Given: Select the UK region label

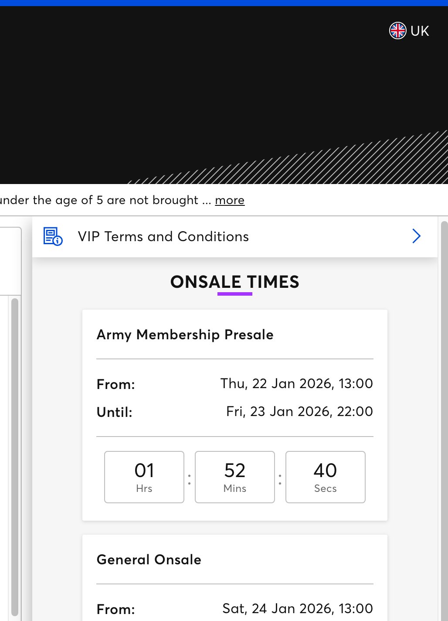Looking at the screenshot, I should (420, 31).
